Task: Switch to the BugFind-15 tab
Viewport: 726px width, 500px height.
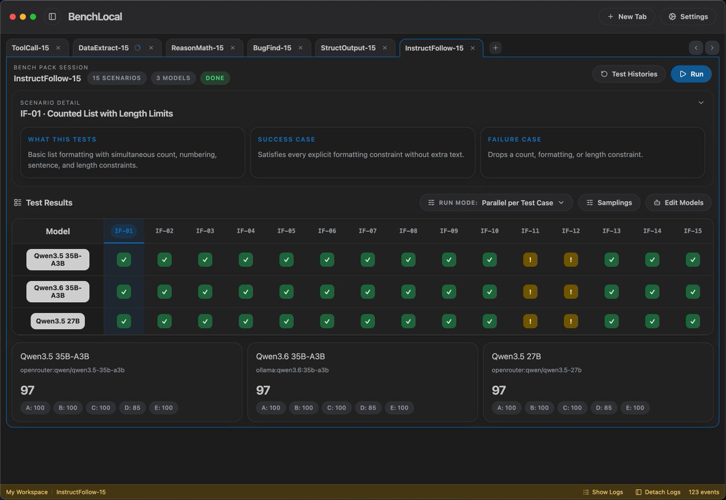Action: (272, 48)
